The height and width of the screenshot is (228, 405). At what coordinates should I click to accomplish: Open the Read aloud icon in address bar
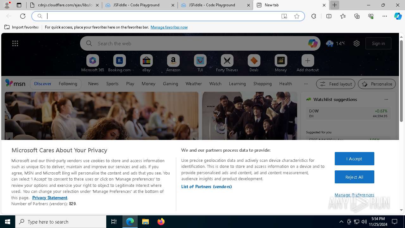click(x=284, y=16)
